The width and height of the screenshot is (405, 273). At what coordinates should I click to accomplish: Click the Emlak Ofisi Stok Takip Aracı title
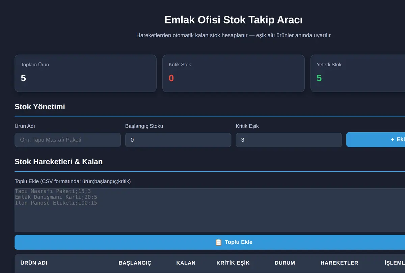[233, 20]
